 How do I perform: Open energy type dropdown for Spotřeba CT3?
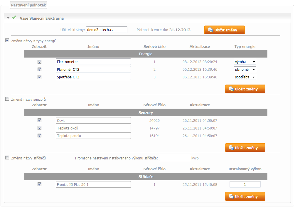[245, 77]
